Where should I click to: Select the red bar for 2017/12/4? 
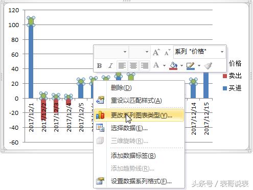click(x=68, y=102)
